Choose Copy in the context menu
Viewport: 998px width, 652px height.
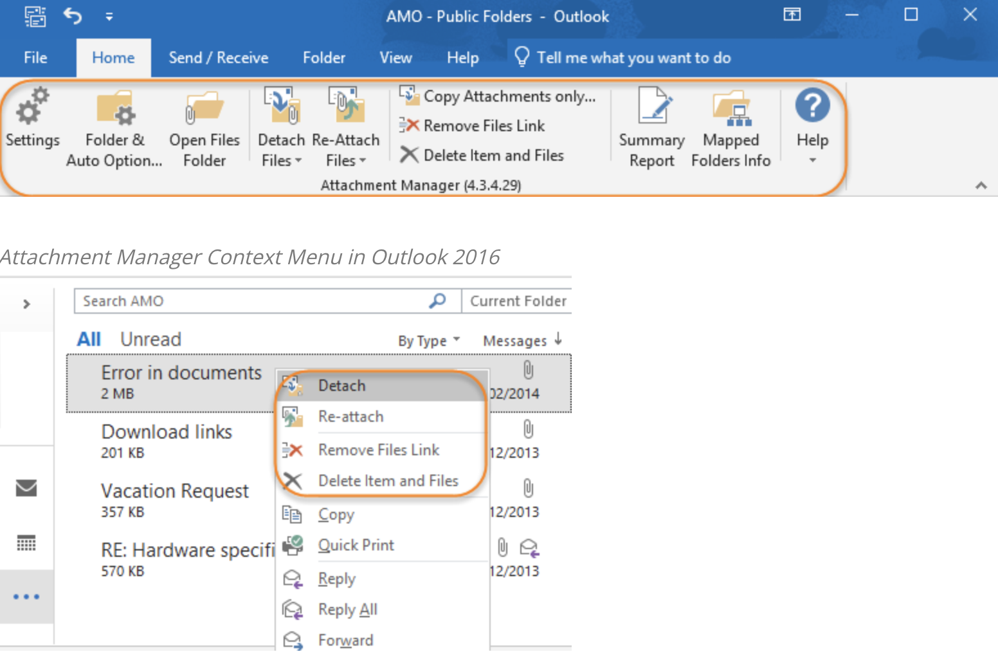383,514
